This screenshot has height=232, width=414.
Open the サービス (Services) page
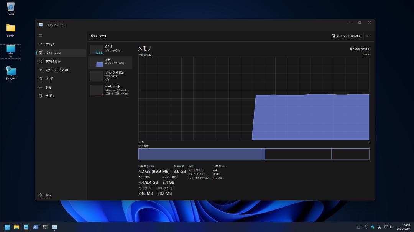50,96
